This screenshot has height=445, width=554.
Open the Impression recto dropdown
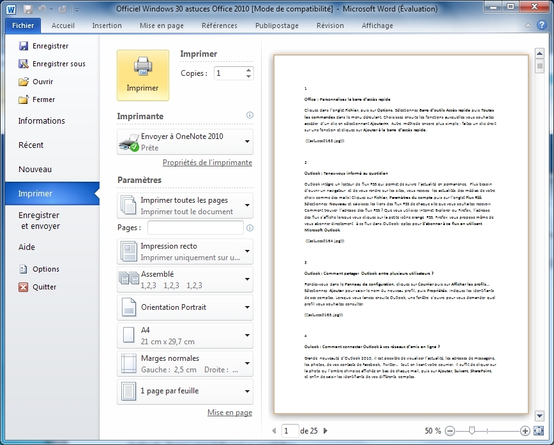(x=185, y=251)
